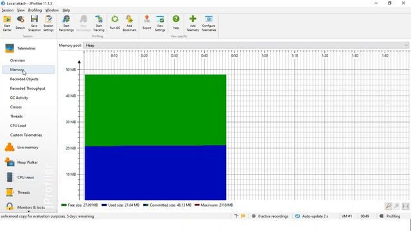This screenshot has height=231, width=411.
Task: Click 'Auto-update 2 s' status text
Action: [x=315, y=216]
